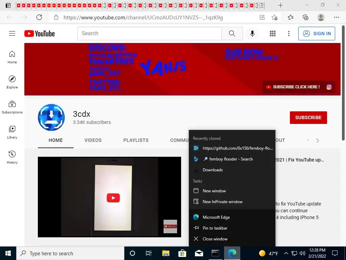346x260 pixels.
Task: Open the Windows Start menu
Action: (x=8, y=253)
